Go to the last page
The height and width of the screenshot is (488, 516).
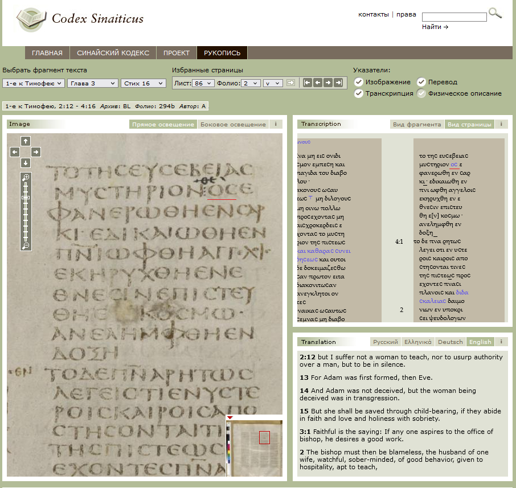[338, 83]
